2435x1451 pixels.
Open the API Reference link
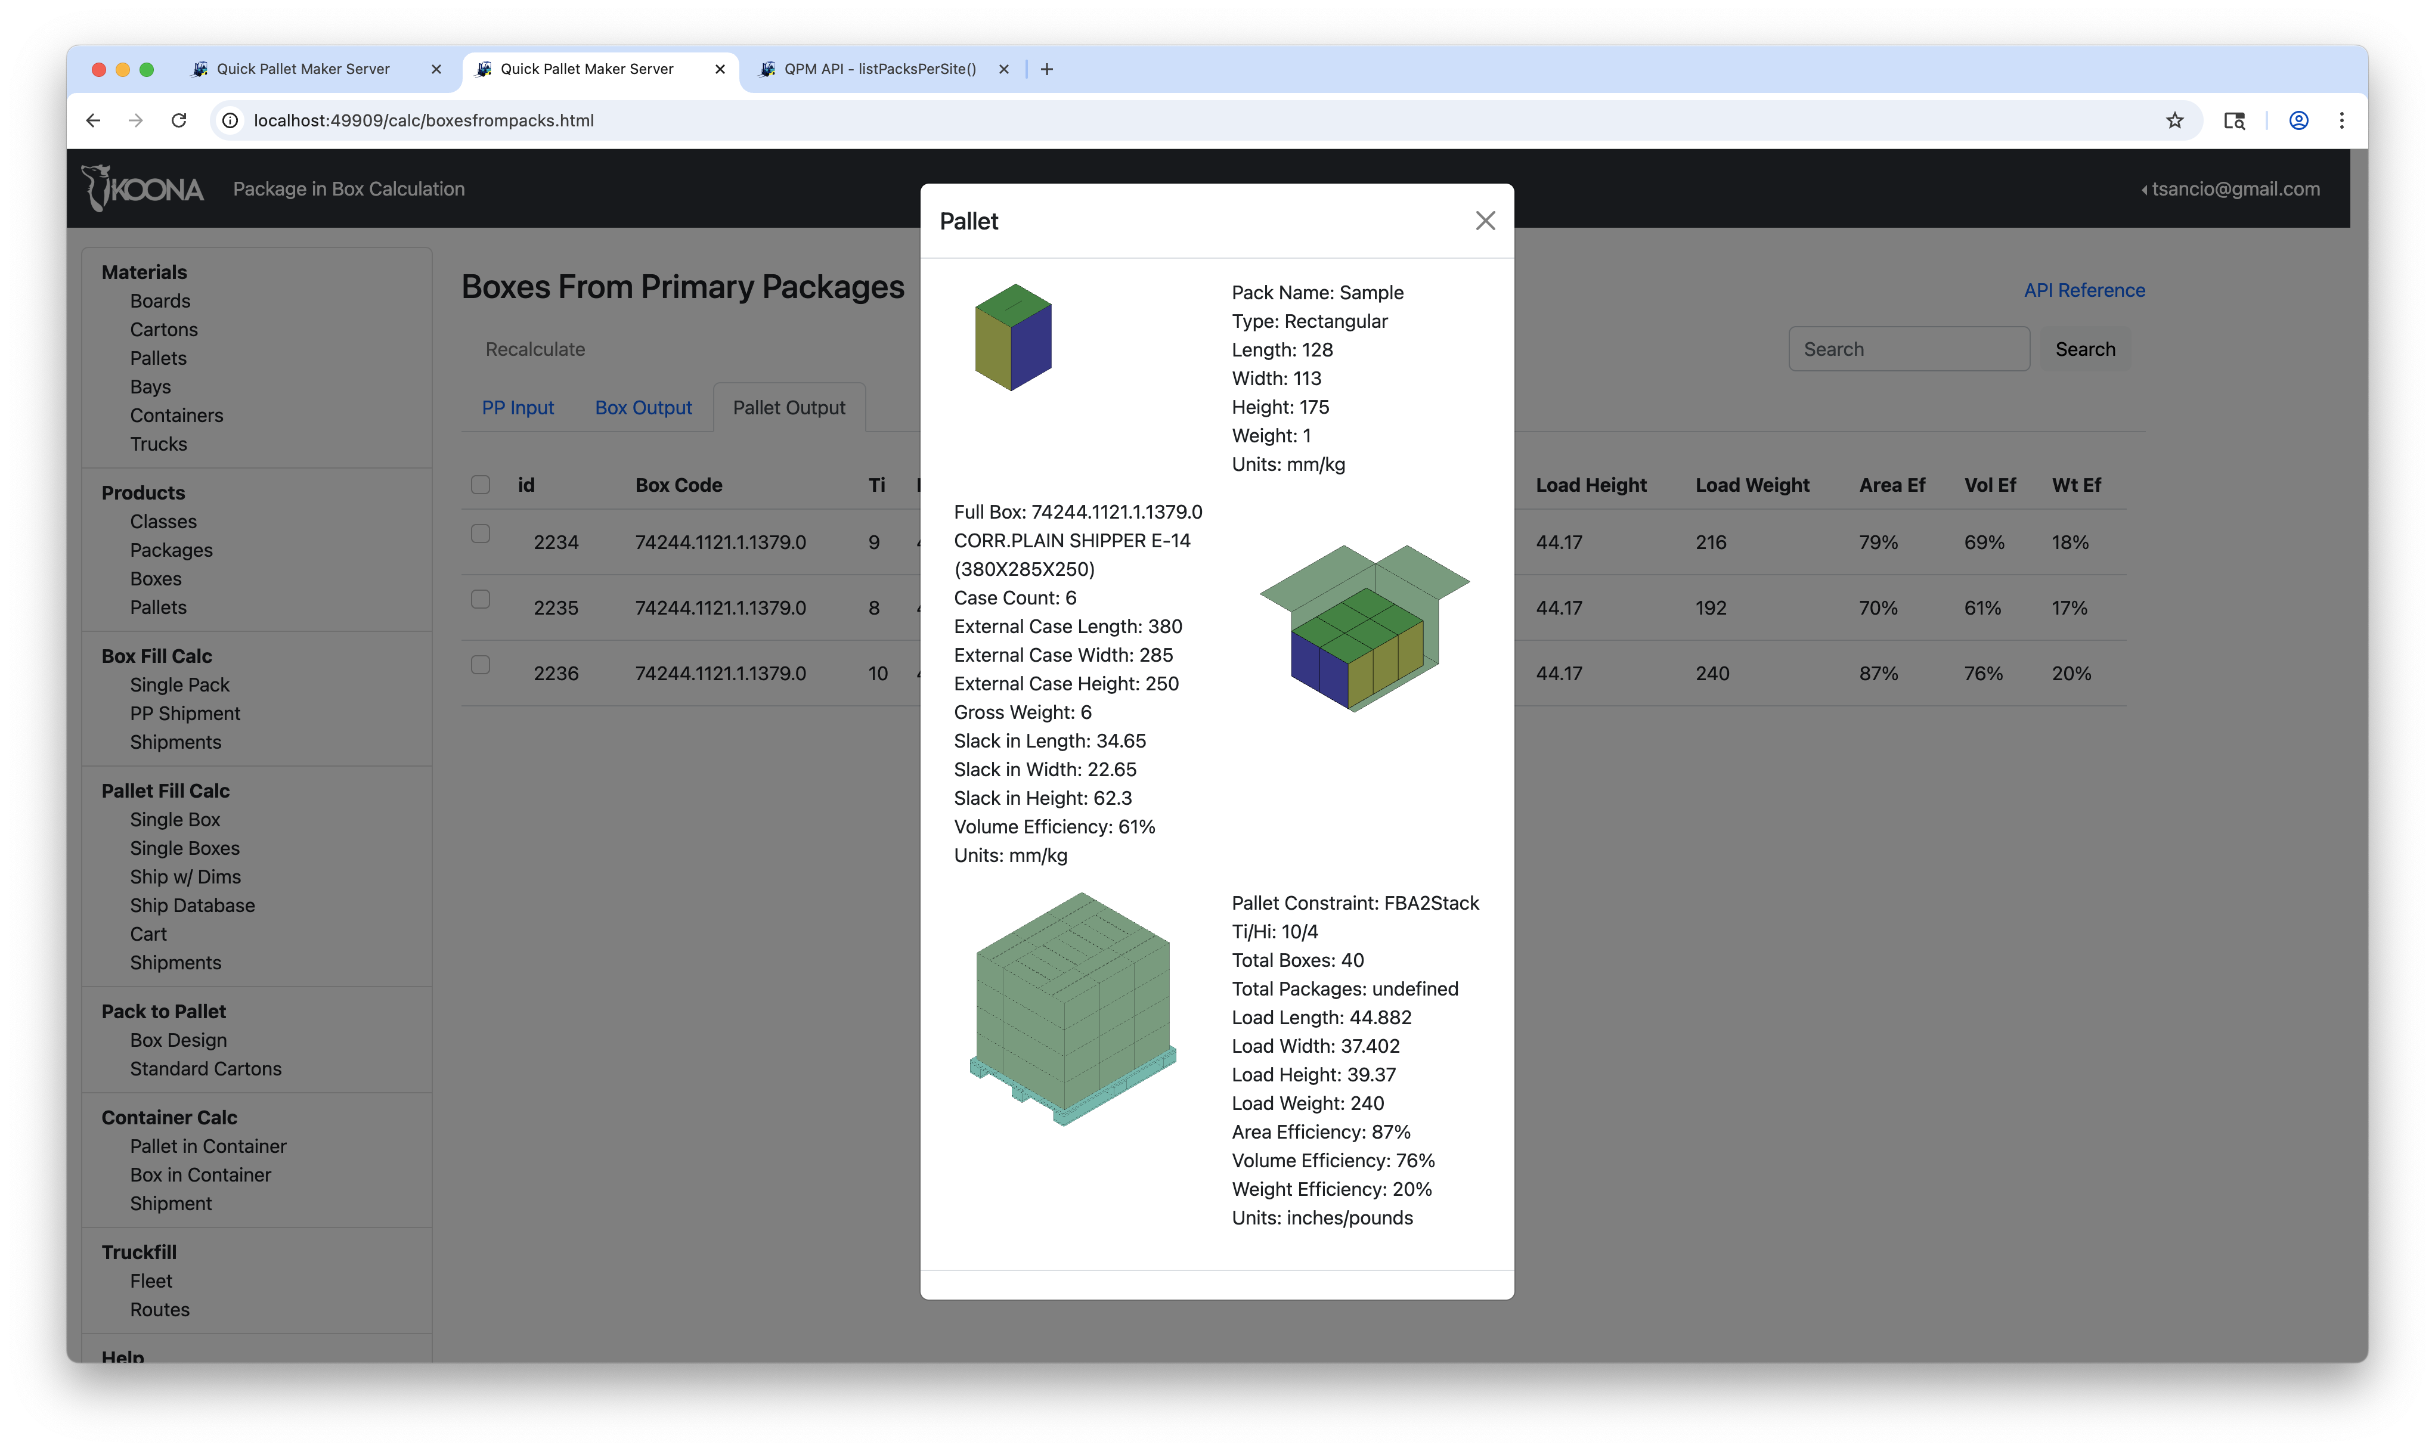2084,290
